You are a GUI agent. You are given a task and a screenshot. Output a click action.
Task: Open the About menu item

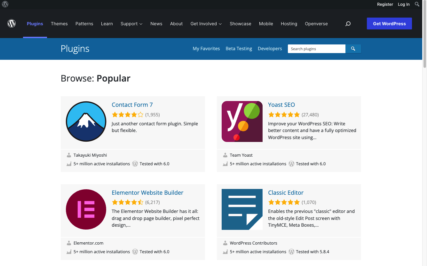click(x=176, y=24)
